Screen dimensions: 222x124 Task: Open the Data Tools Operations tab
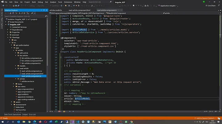(12, 114)
